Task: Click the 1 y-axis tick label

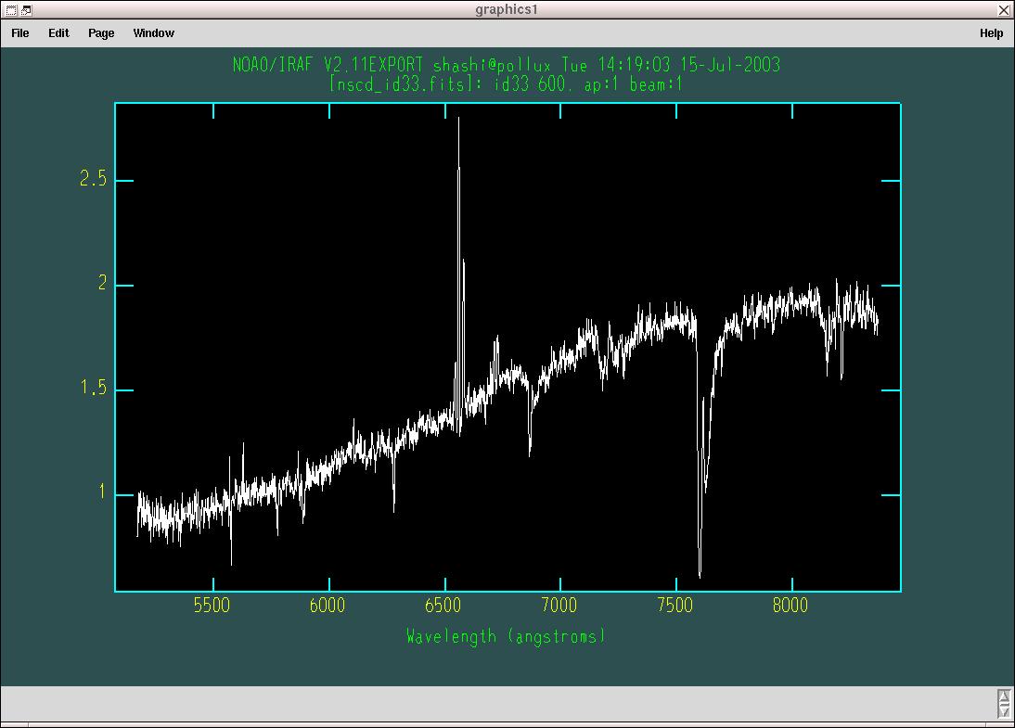Action: pos(102,492)
